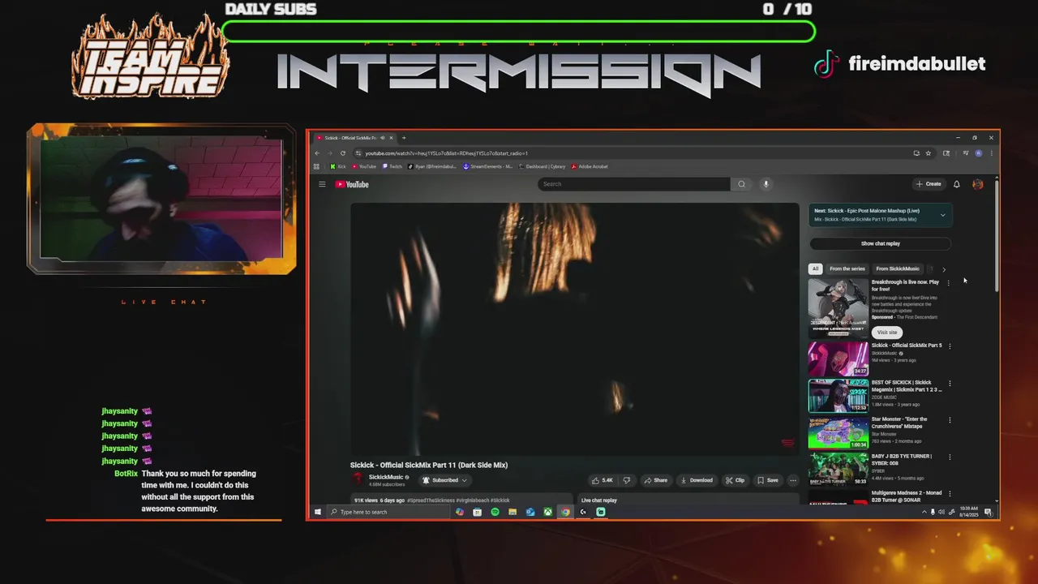Go back in browser history
The image size is (1038, 584).
pyautogui.click(x=318, y=153)
